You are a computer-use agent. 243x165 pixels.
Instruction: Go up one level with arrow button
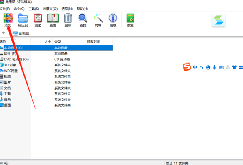coord(4,33)
